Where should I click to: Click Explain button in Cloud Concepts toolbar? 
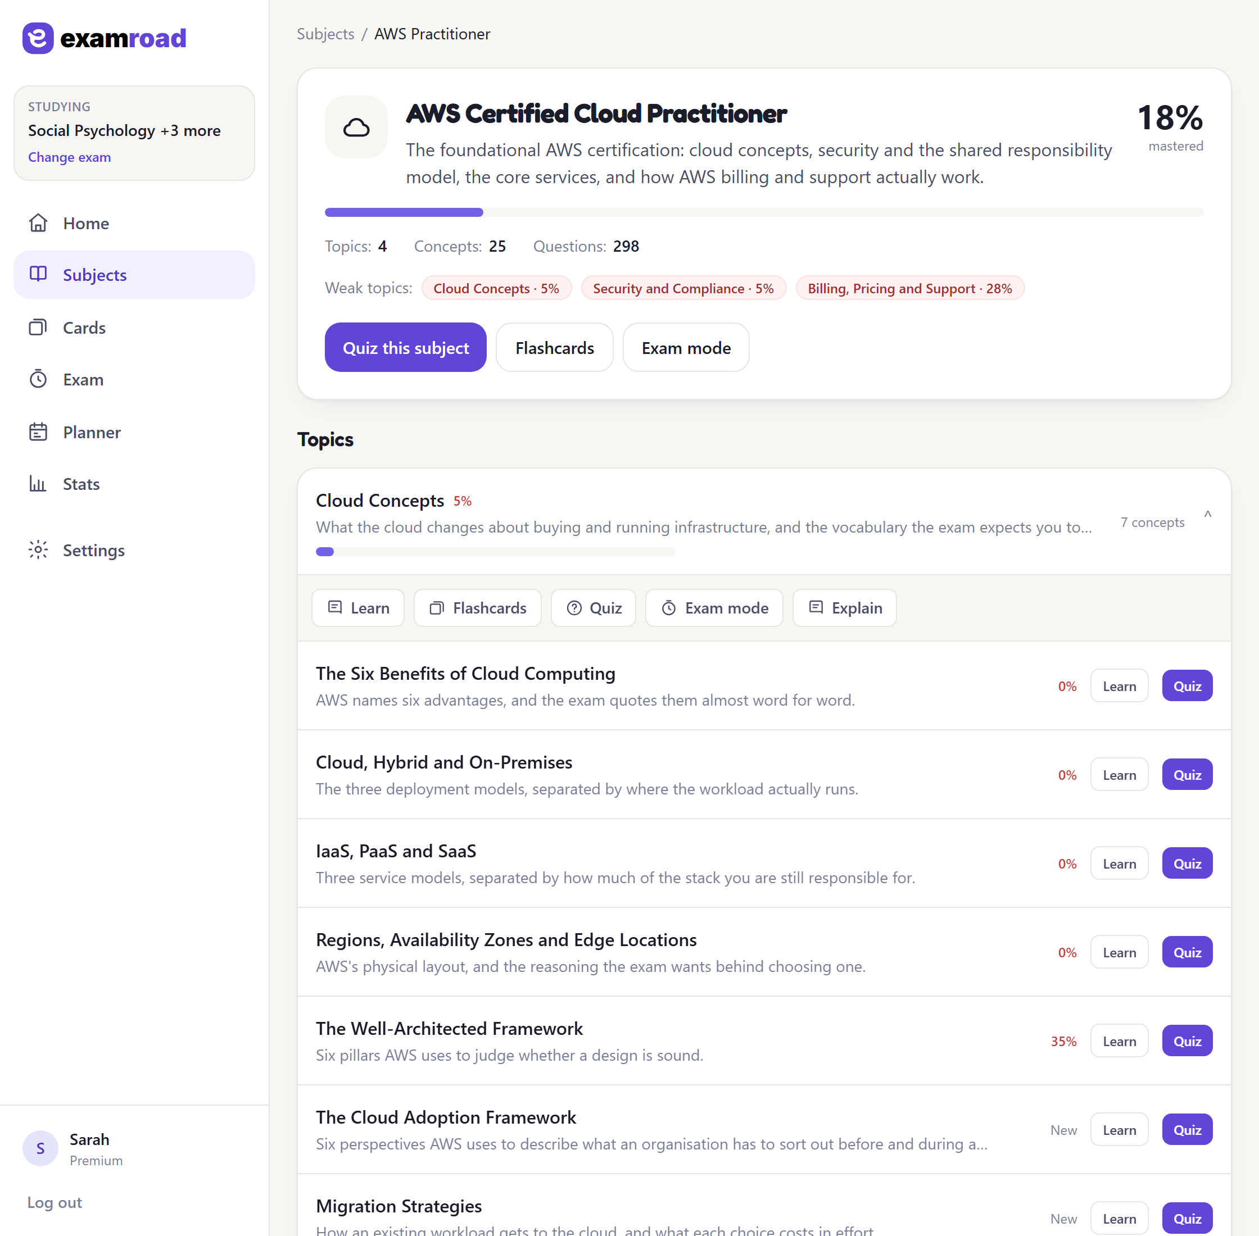(845, 608)
